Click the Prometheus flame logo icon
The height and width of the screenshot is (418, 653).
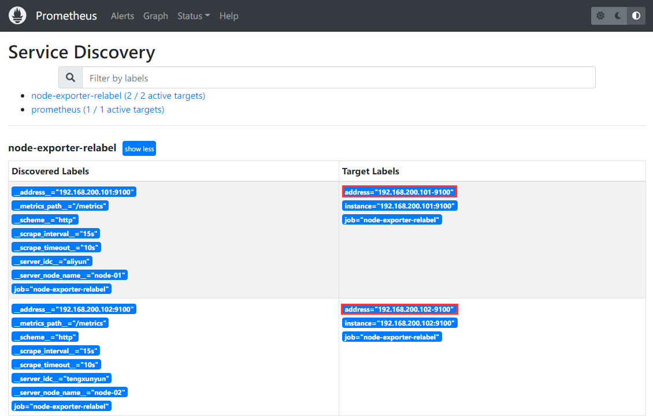tap(17, 16)
